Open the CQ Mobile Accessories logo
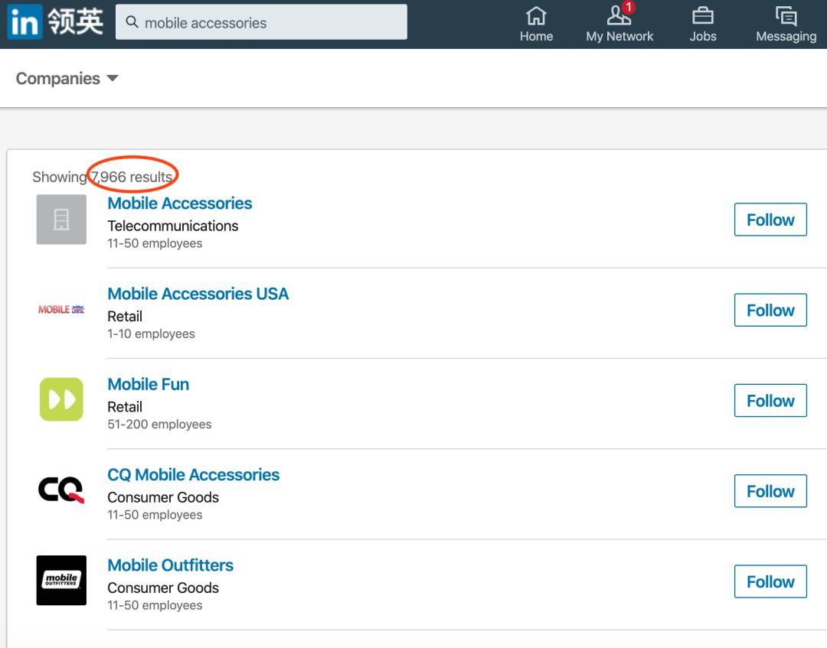 [x=61, y=490]
